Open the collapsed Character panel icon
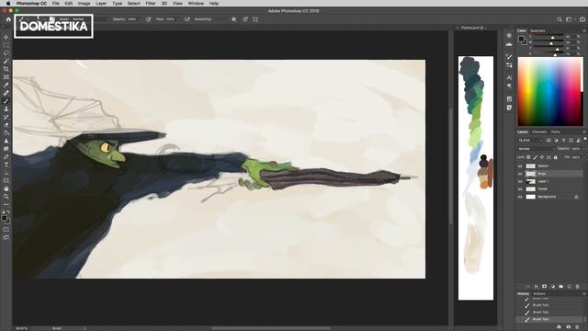The width and height of the screenshot is (588, 331). [x=509, y=77]
